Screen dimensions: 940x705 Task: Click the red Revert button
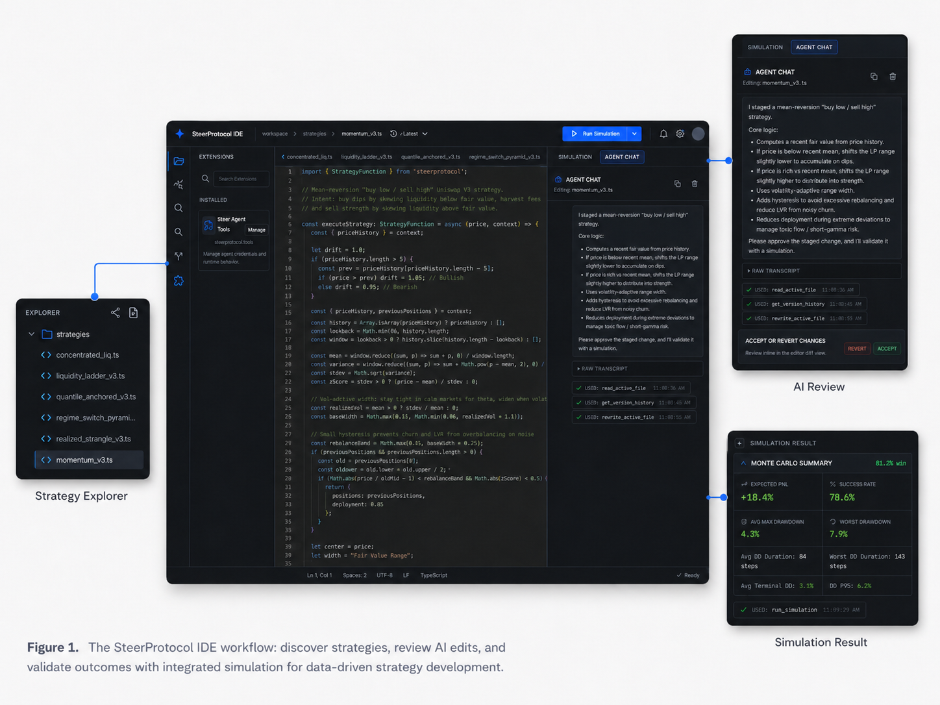[857, 349]
